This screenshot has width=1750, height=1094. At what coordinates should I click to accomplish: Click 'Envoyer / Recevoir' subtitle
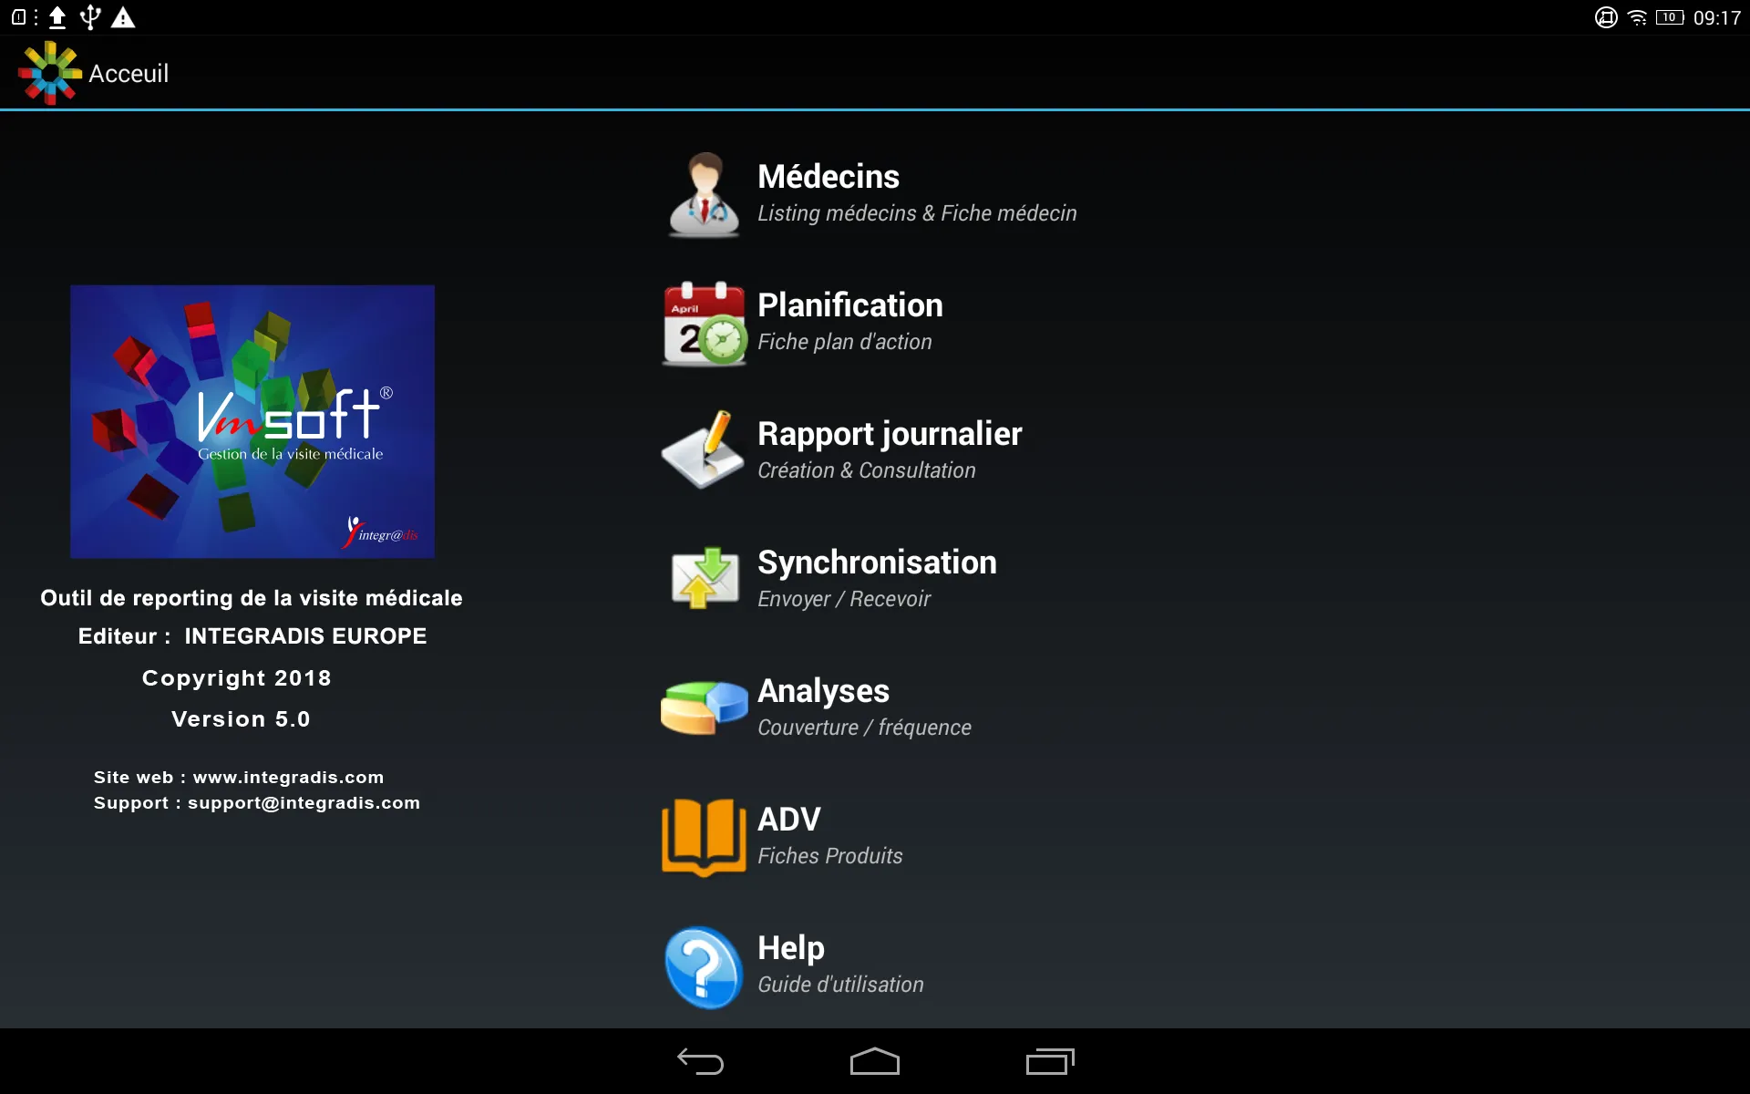844,599
